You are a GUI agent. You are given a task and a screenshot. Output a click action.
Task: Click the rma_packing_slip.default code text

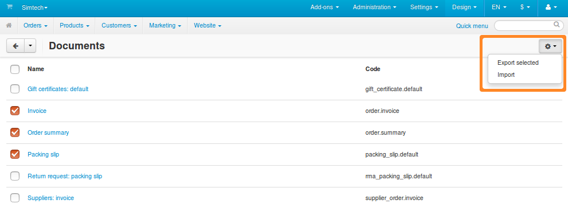coord(399,176)
